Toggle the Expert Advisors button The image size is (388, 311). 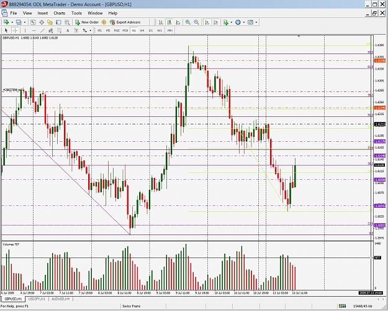(125, 22)
